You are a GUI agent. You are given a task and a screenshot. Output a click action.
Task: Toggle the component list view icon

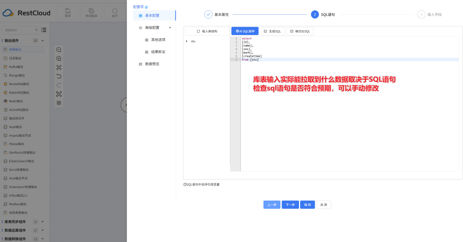(44, 30)
